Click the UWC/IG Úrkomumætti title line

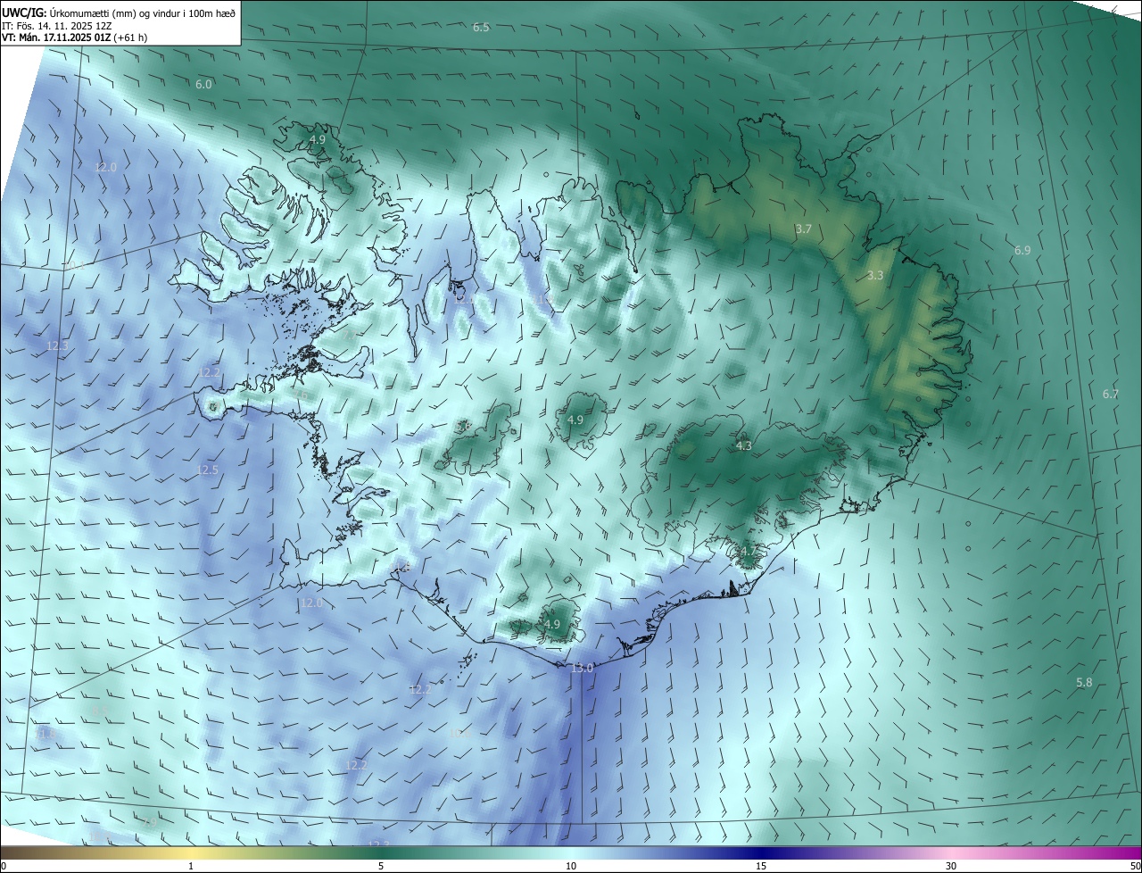pos(119,12)
